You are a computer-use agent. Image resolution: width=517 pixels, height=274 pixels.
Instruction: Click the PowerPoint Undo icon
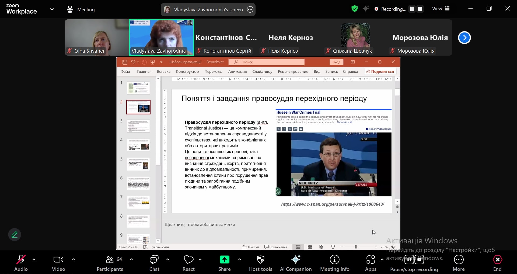coord(133,62)
